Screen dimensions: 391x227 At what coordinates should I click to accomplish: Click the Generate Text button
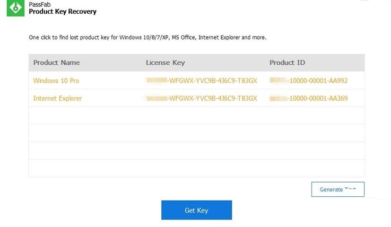338,189
